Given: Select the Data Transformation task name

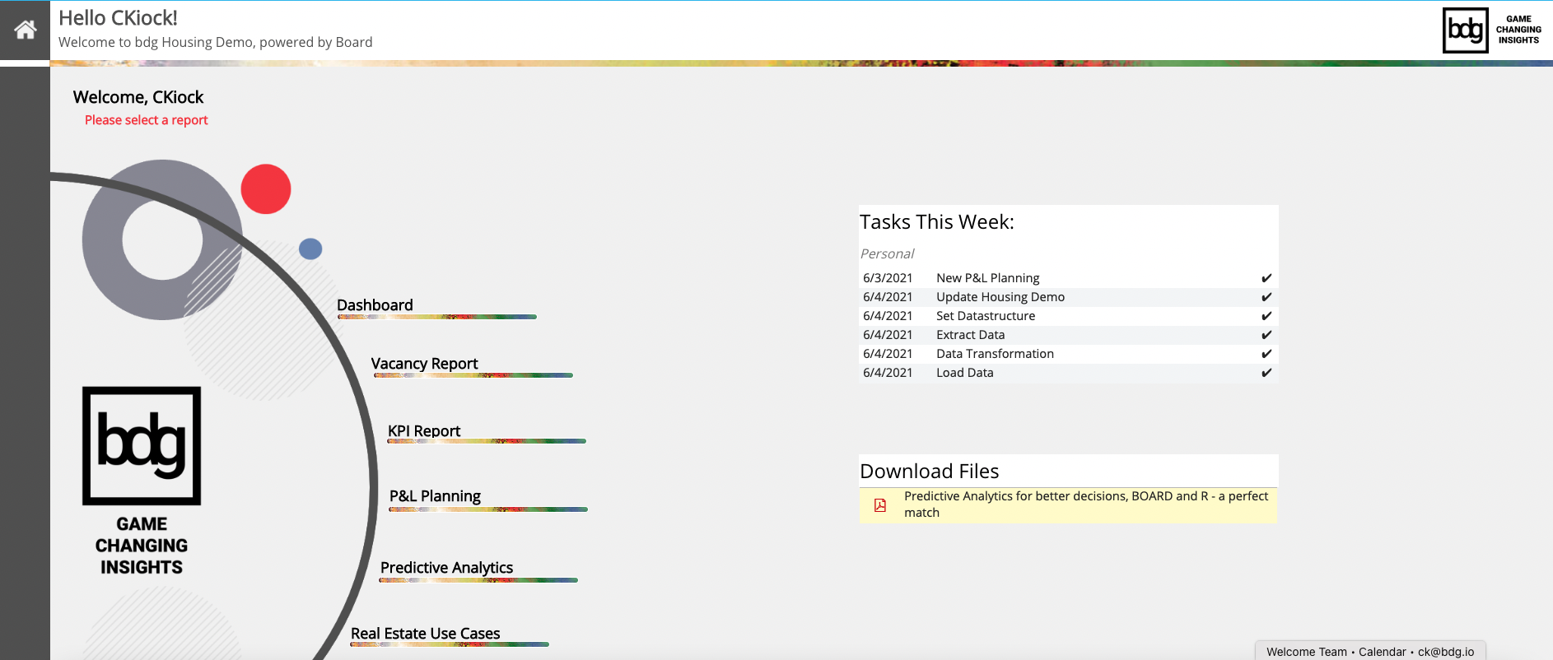Looking at the screenshot, I should click(995, 354).
